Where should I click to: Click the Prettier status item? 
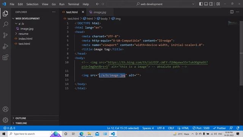[x=219, y=128]
